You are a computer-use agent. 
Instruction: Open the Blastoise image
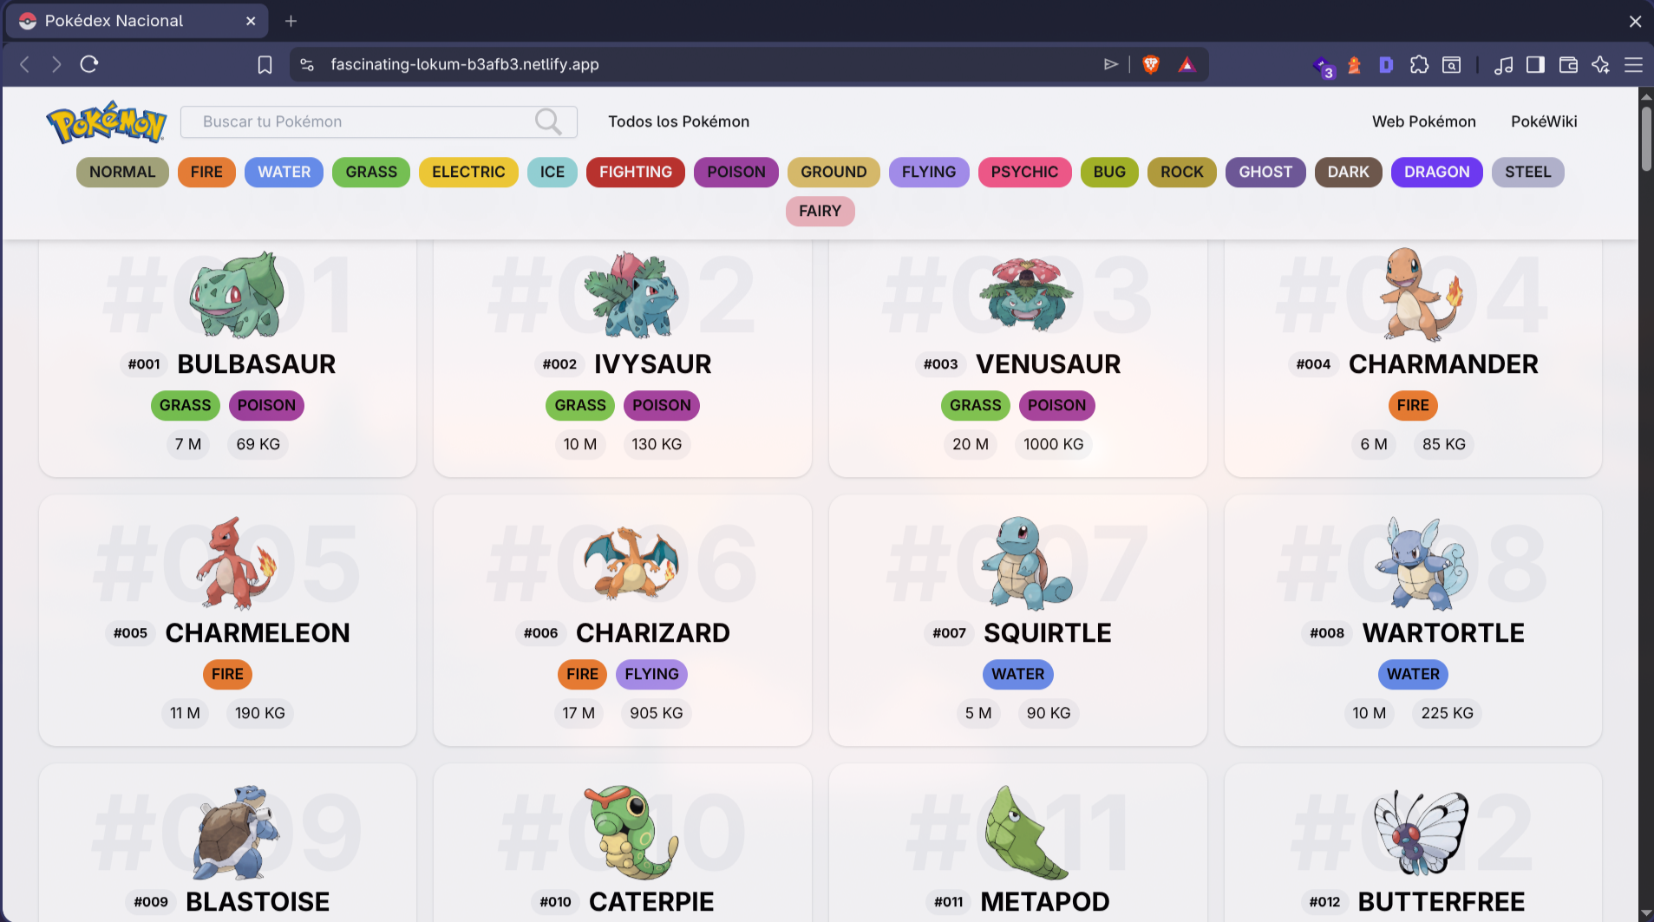coord(236,833)
